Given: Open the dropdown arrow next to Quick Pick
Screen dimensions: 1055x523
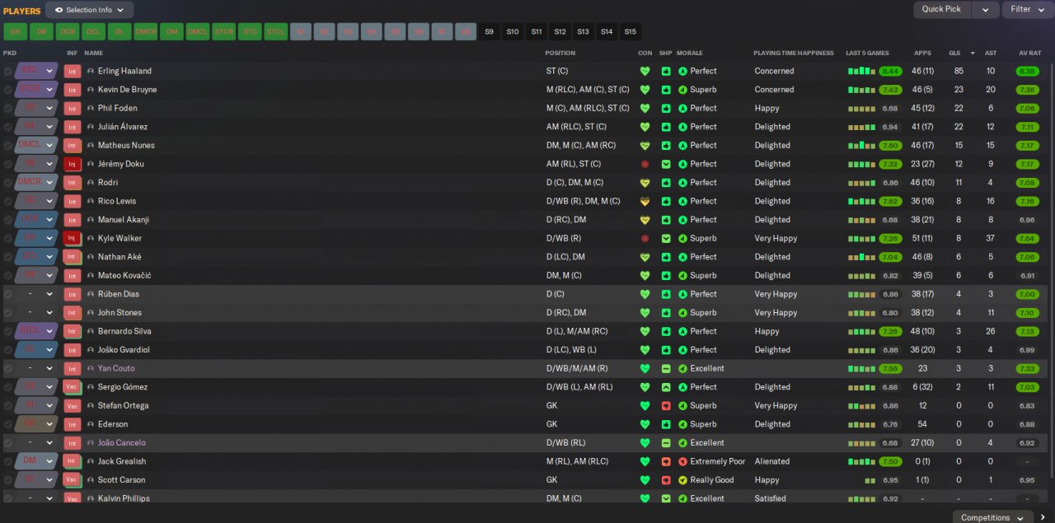Looking at the screenshot, I should 985,10.
